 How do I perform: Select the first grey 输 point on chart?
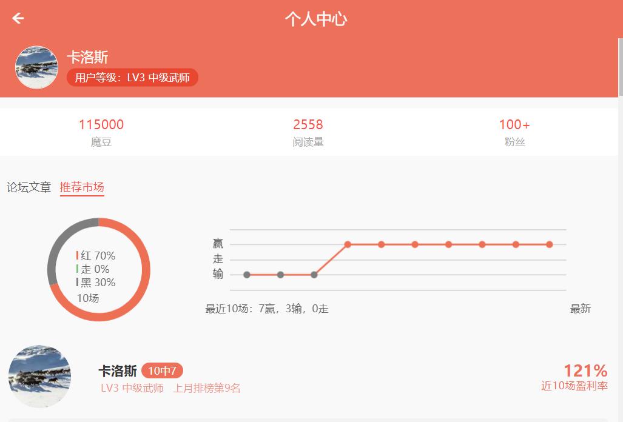click(x=247, y=275)
